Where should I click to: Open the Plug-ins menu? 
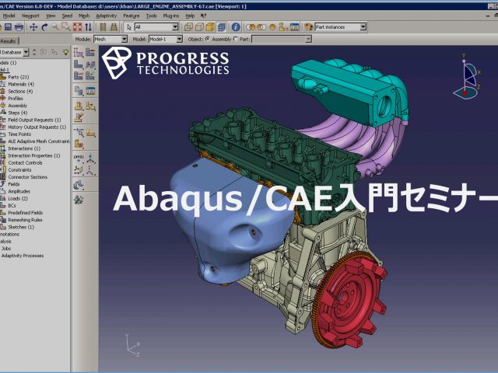coord(171,16)
